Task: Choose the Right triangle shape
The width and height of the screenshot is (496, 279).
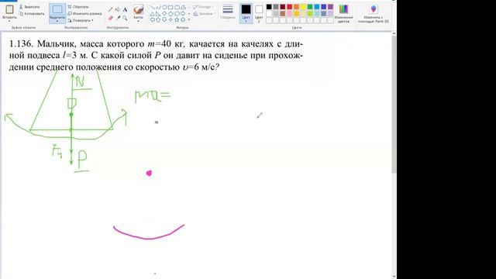Action: [x=158, y=14]
